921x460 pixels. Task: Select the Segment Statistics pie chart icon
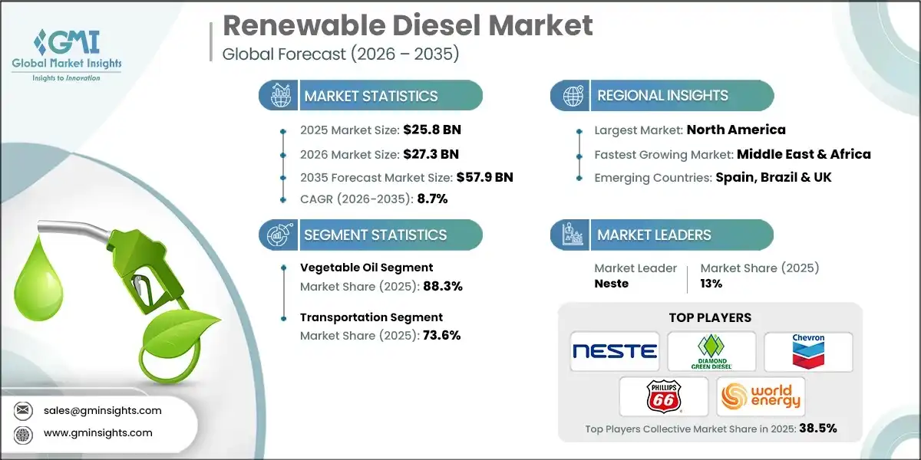(x=278, y=235)
